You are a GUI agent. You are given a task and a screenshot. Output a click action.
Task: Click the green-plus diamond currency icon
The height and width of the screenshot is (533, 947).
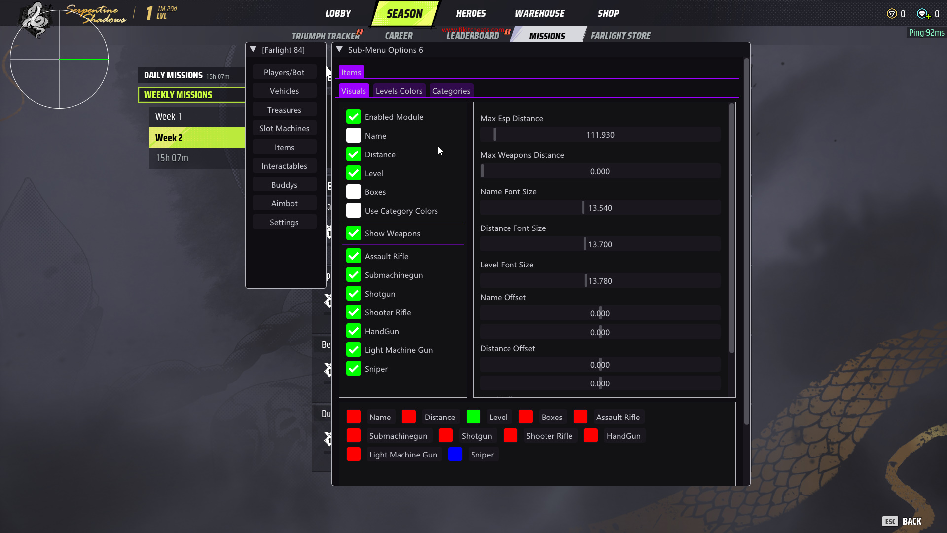pos(923,14)
